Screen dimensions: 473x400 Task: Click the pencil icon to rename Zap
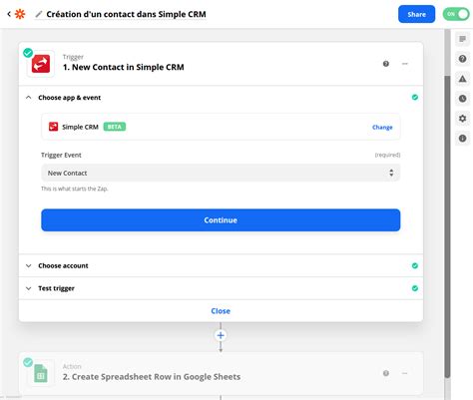39,14
